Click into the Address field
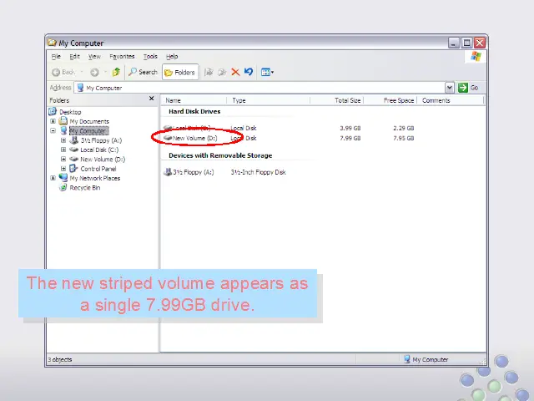534x401 pixels. (x=260, y=88)
